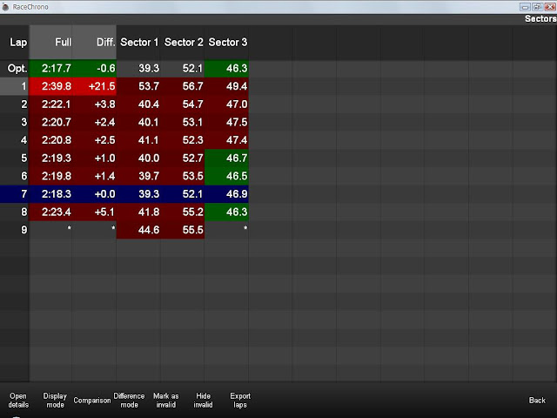Select optimal lap time 2:17.7

tap(50, 68)
